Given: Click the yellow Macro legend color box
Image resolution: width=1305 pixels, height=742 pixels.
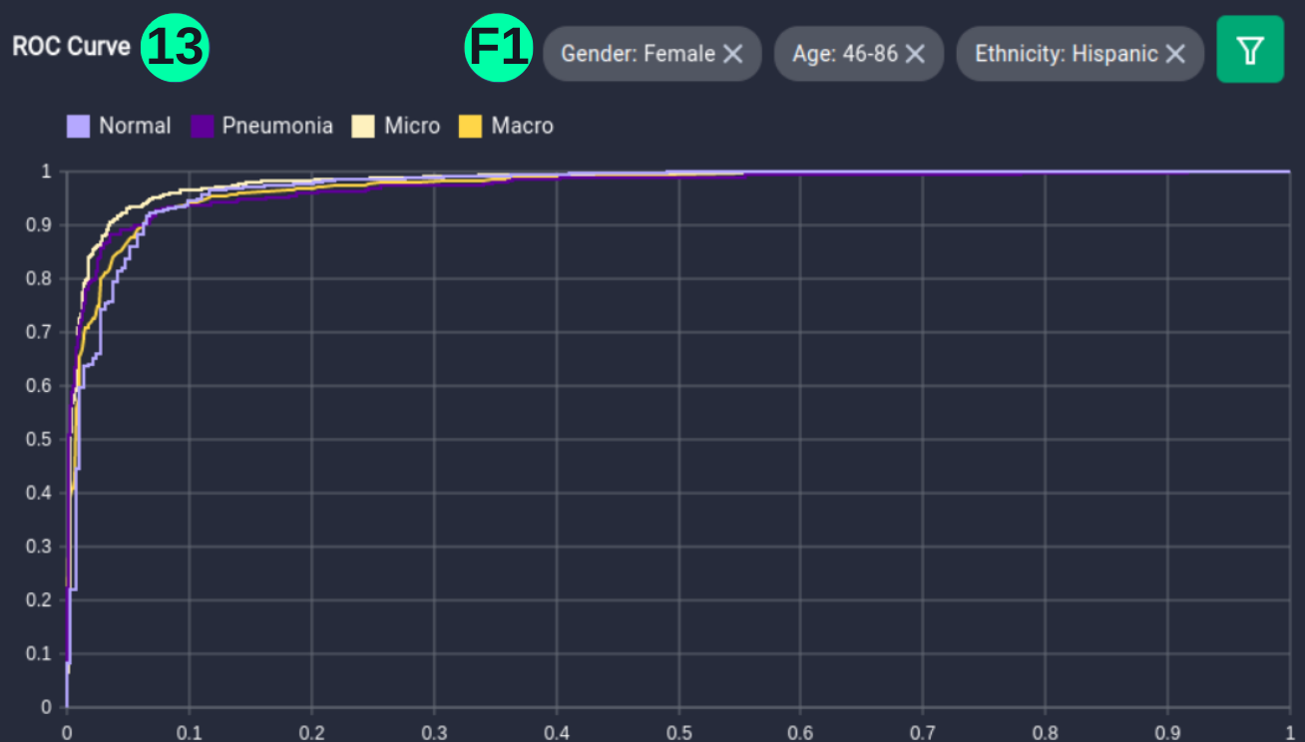Looking at the screenshot, I should click(x=470, y=127).
